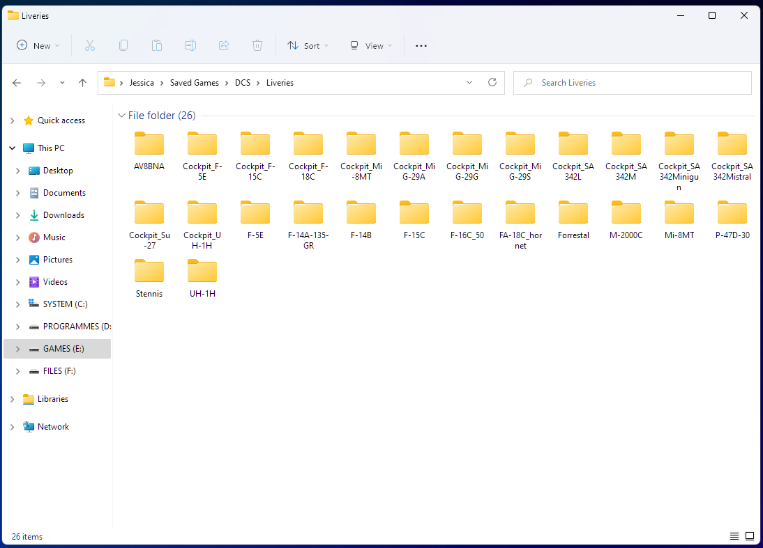763x548 pixels.
Task: Click the Copy icon in toolbar
Action: pyautogui.click(x=123, y=46)
